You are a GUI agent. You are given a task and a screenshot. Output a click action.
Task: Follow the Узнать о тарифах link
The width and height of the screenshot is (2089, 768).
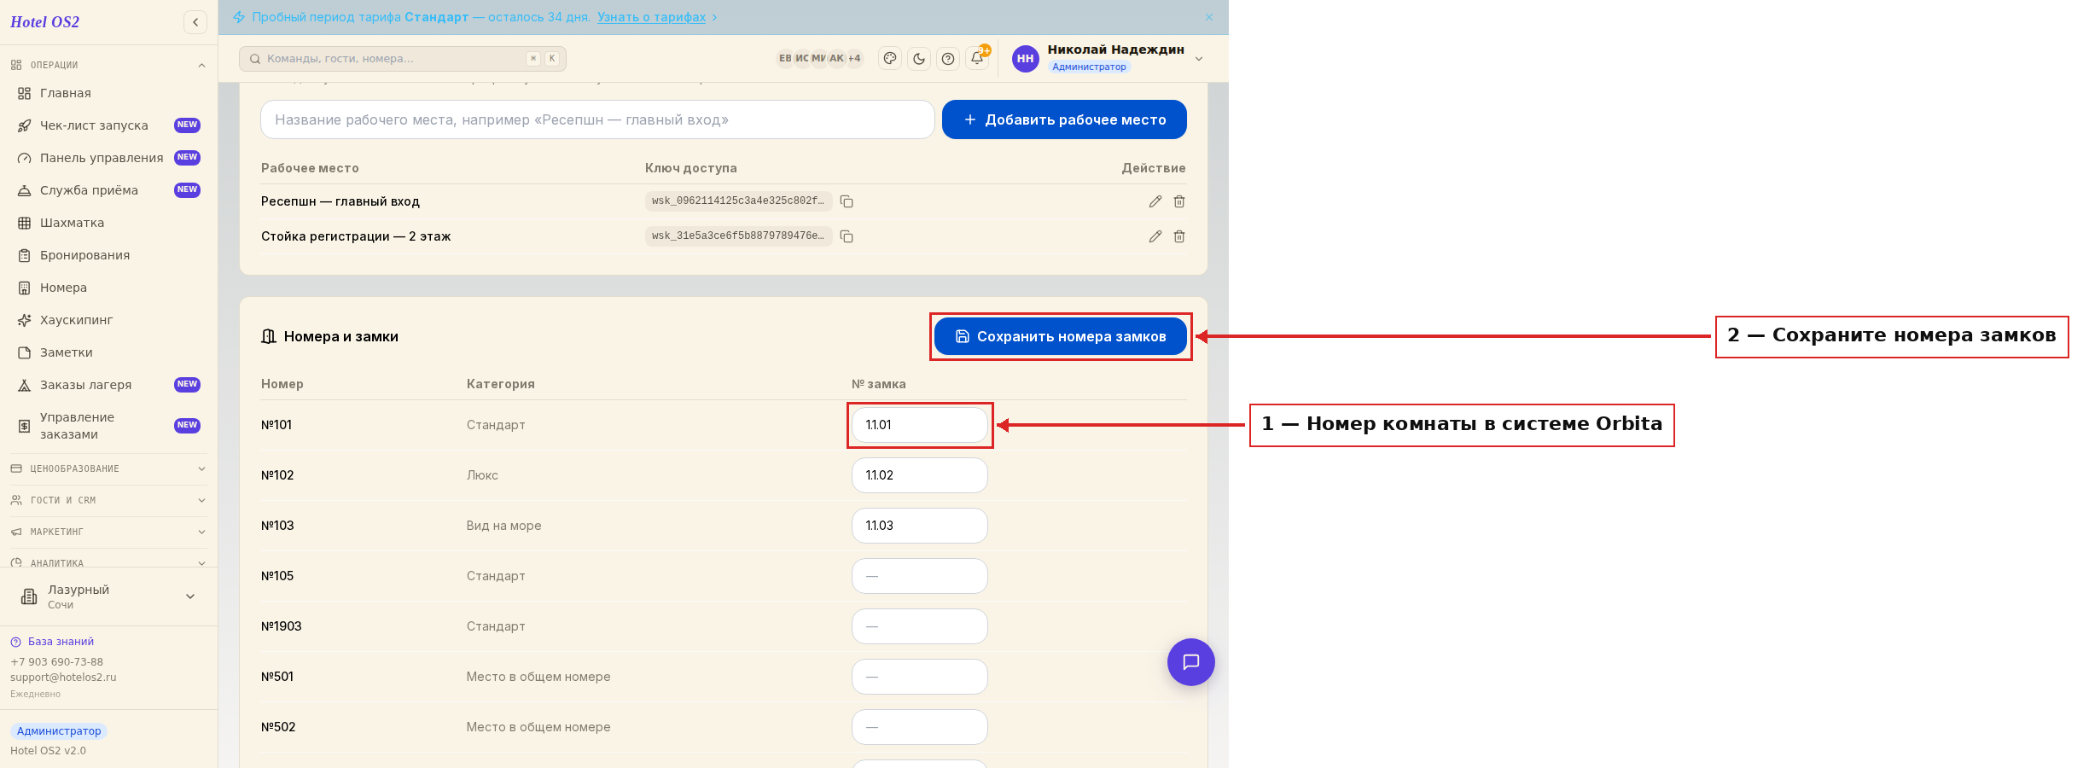click(x=651, y=17)
